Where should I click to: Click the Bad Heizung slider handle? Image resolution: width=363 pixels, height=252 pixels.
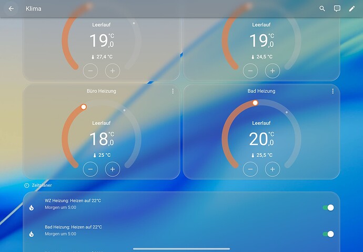pos(255,103)
